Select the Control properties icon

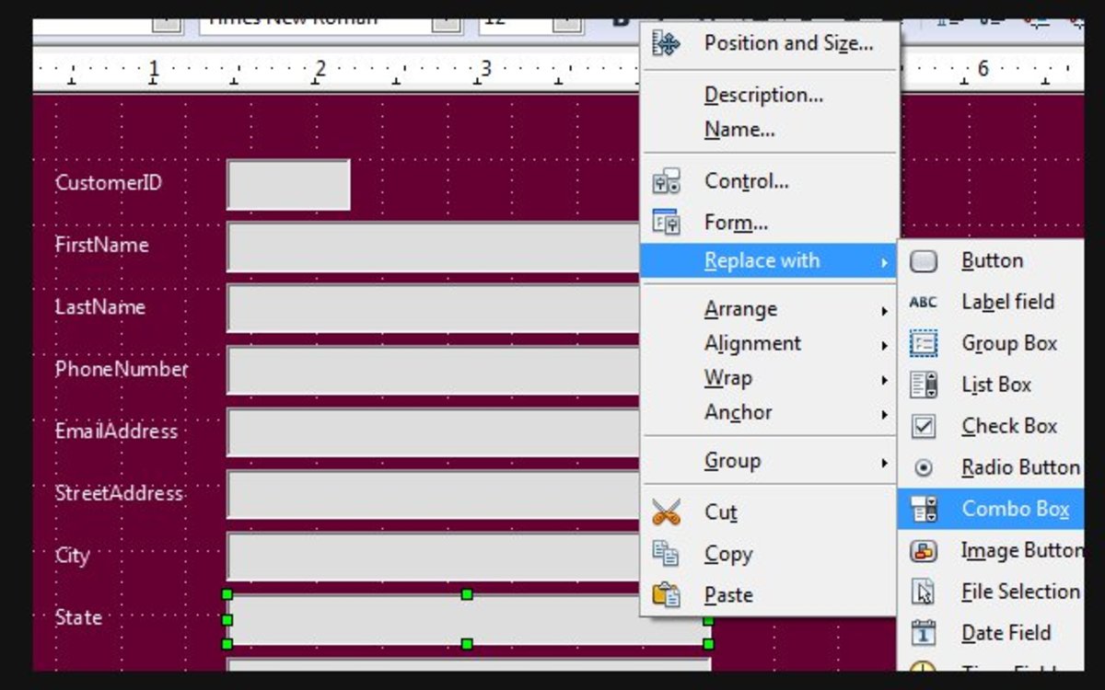click(x=668, y=180)
